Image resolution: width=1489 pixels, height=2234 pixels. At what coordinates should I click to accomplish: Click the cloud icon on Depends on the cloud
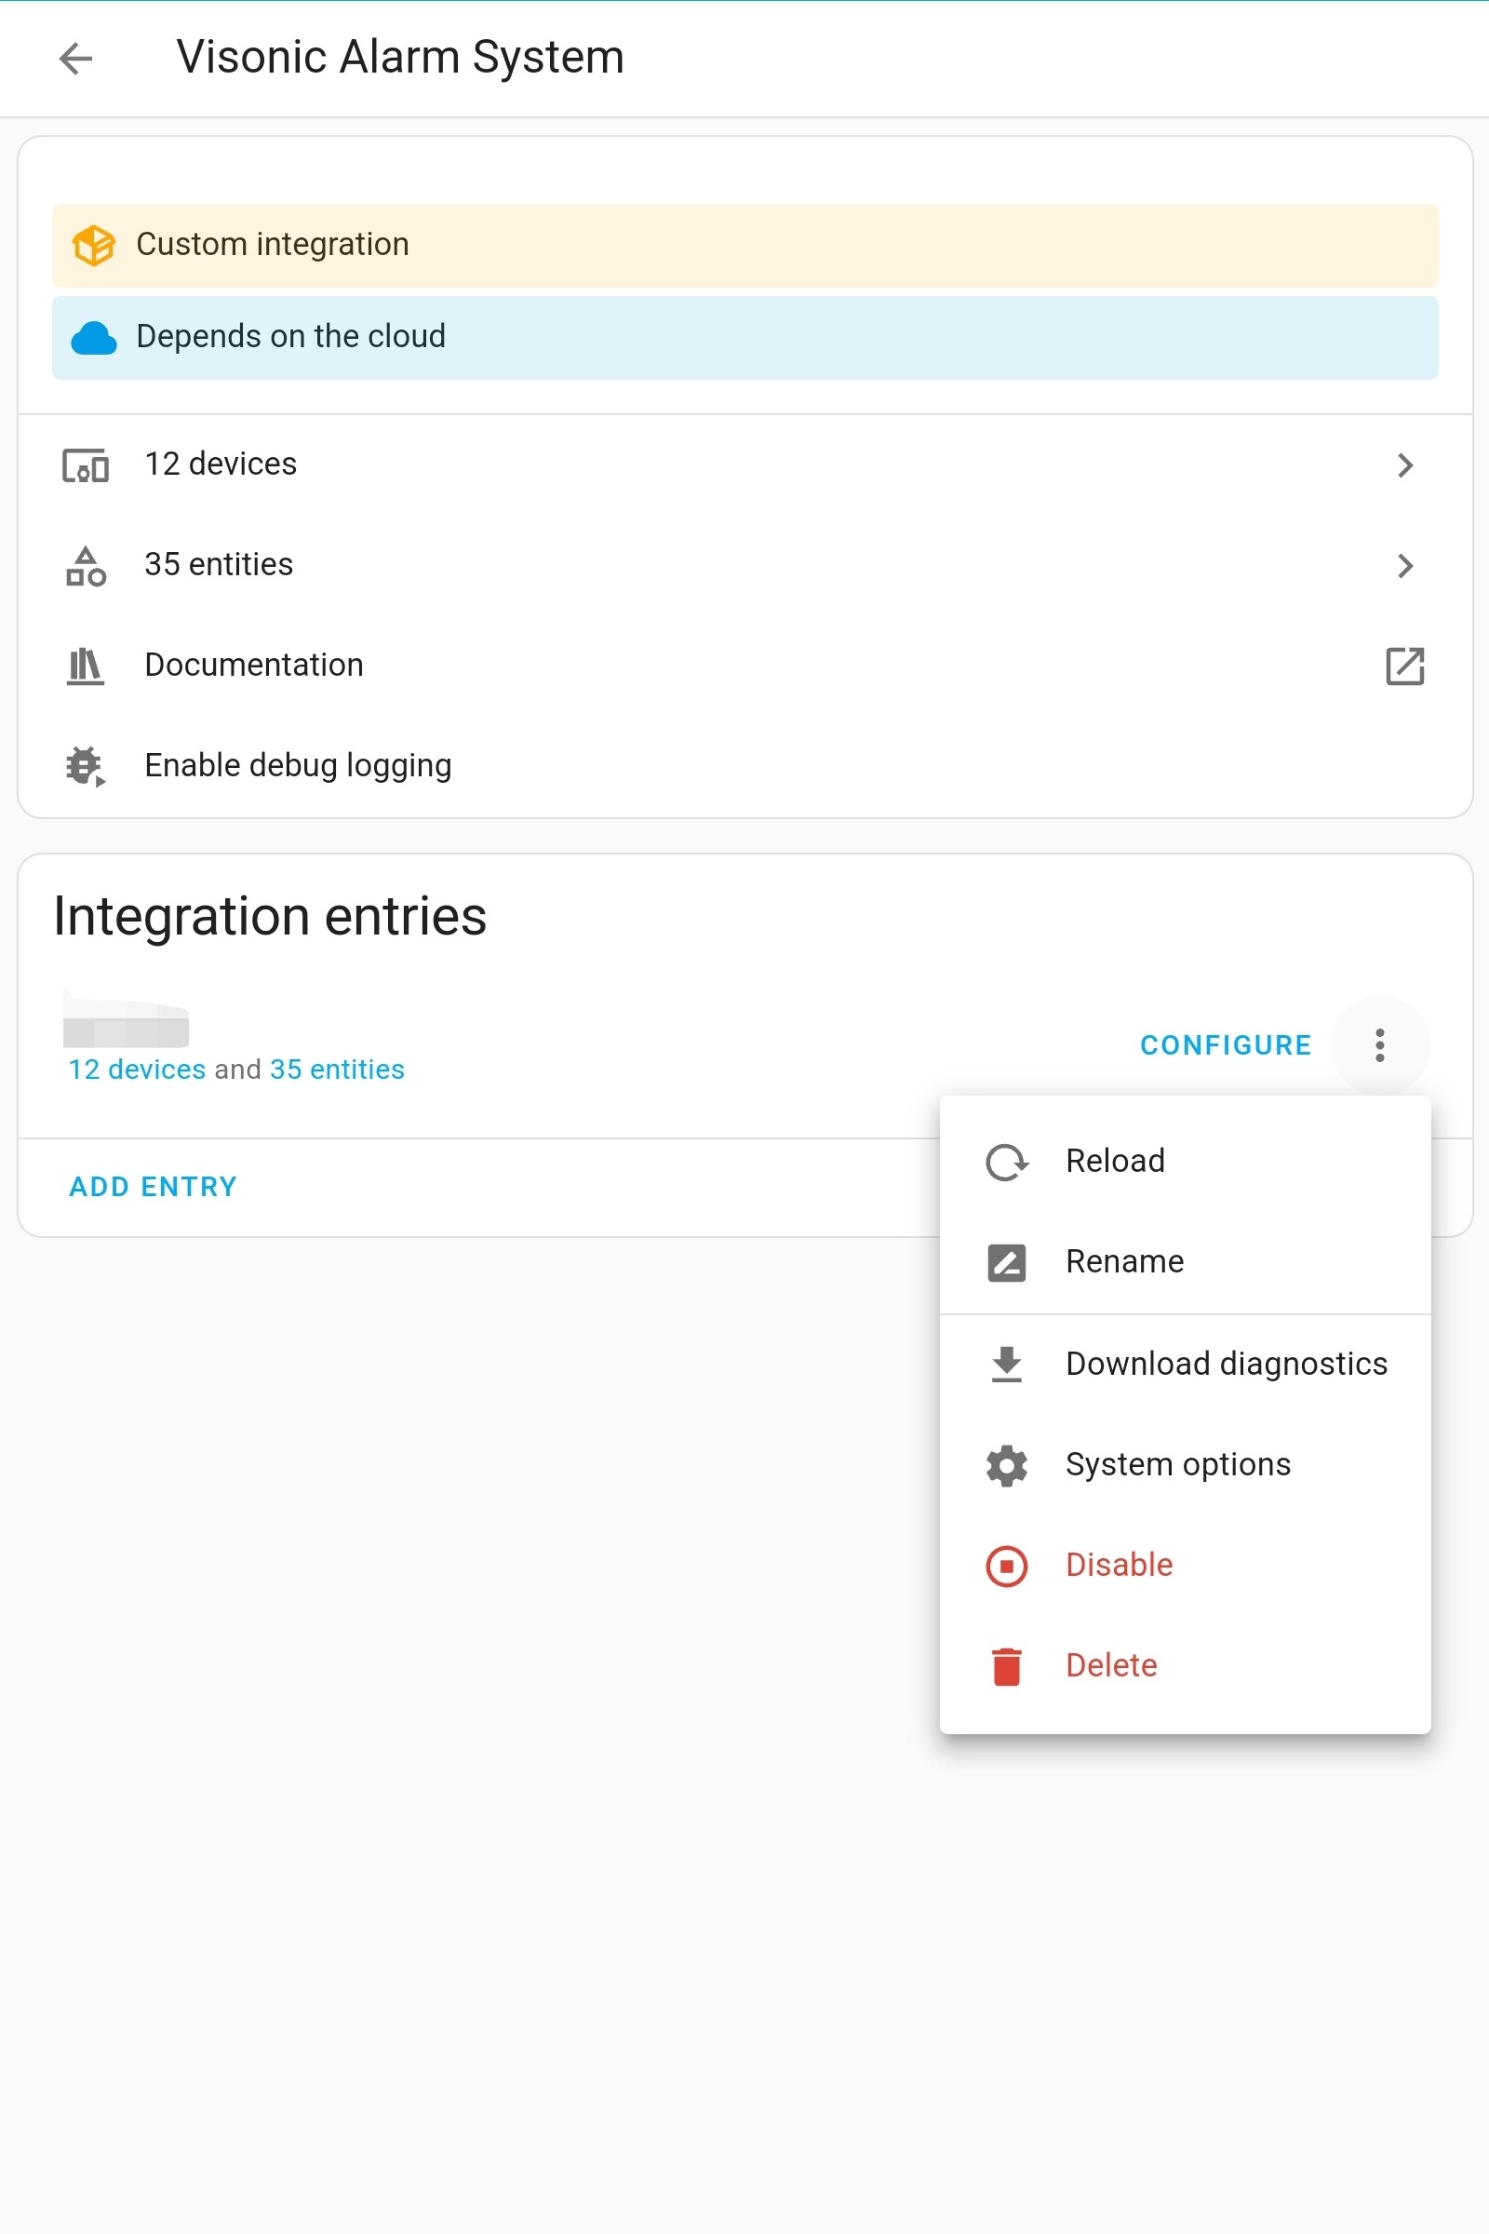pyautogui.click(x=93, y=336)
